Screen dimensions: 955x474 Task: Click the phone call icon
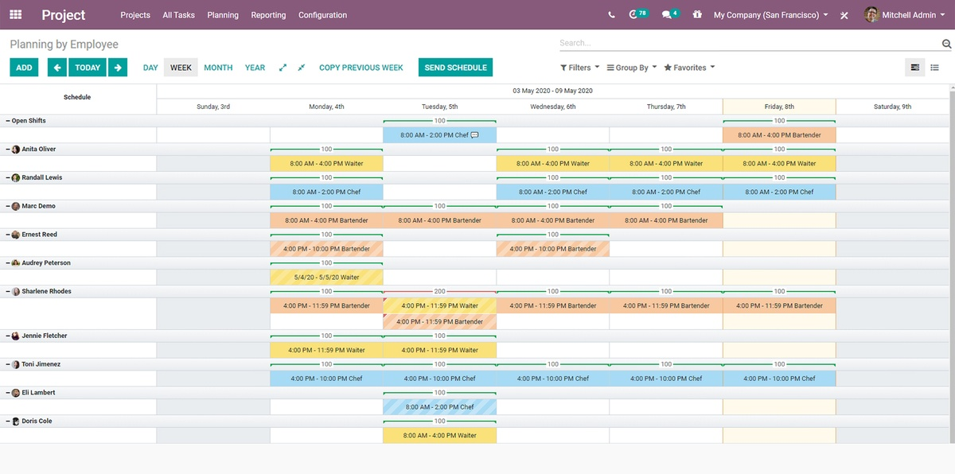(611, 15)
